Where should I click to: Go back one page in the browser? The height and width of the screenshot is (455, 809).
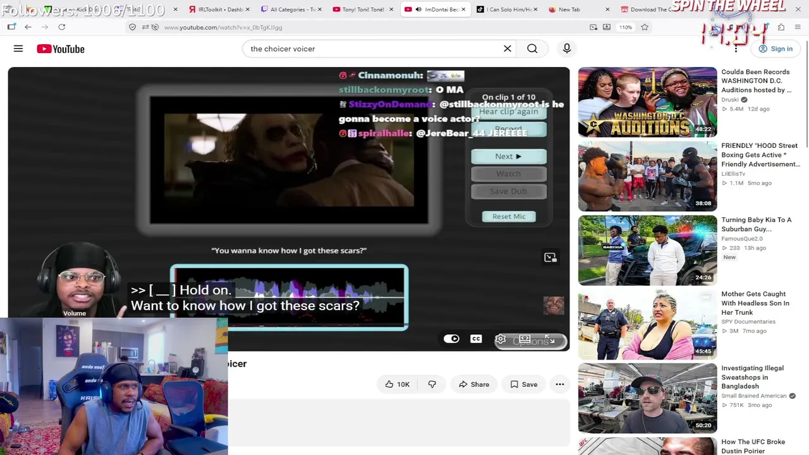pos(28,27)
